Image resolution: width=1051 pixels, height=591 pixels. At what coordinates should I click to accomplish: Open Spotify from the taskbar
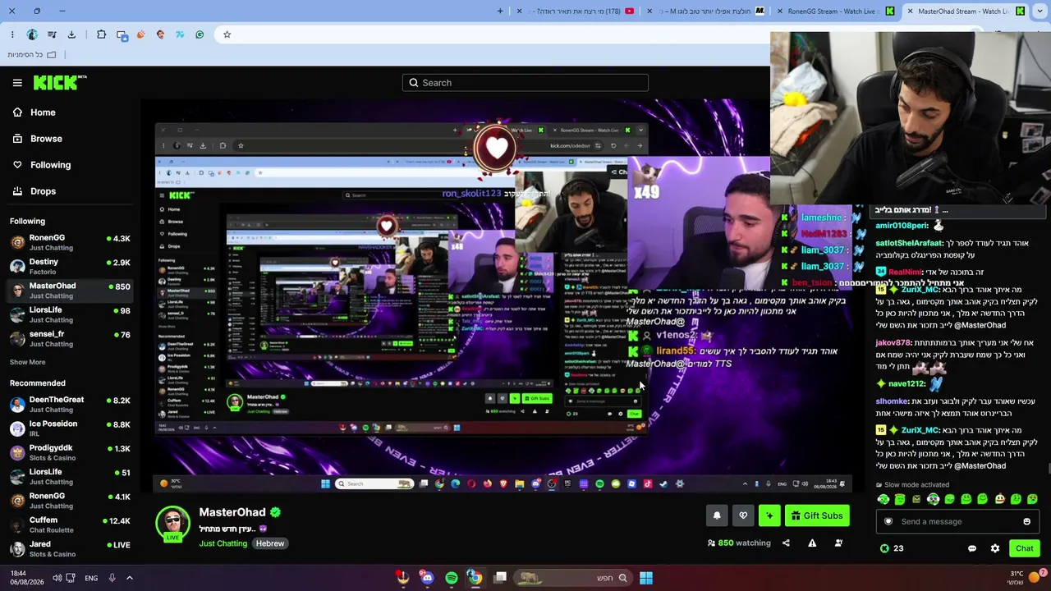click(452, 578)
